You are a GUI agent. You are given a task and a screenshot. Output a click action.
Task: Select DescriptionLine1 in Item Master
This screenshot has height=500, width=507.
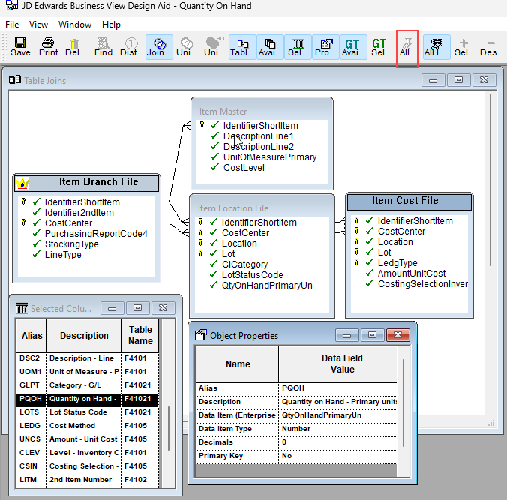[x=258, y=136]
